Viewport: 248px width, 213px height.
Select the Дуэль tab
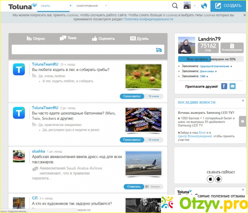pyautogui.click(x=139, y=39)
